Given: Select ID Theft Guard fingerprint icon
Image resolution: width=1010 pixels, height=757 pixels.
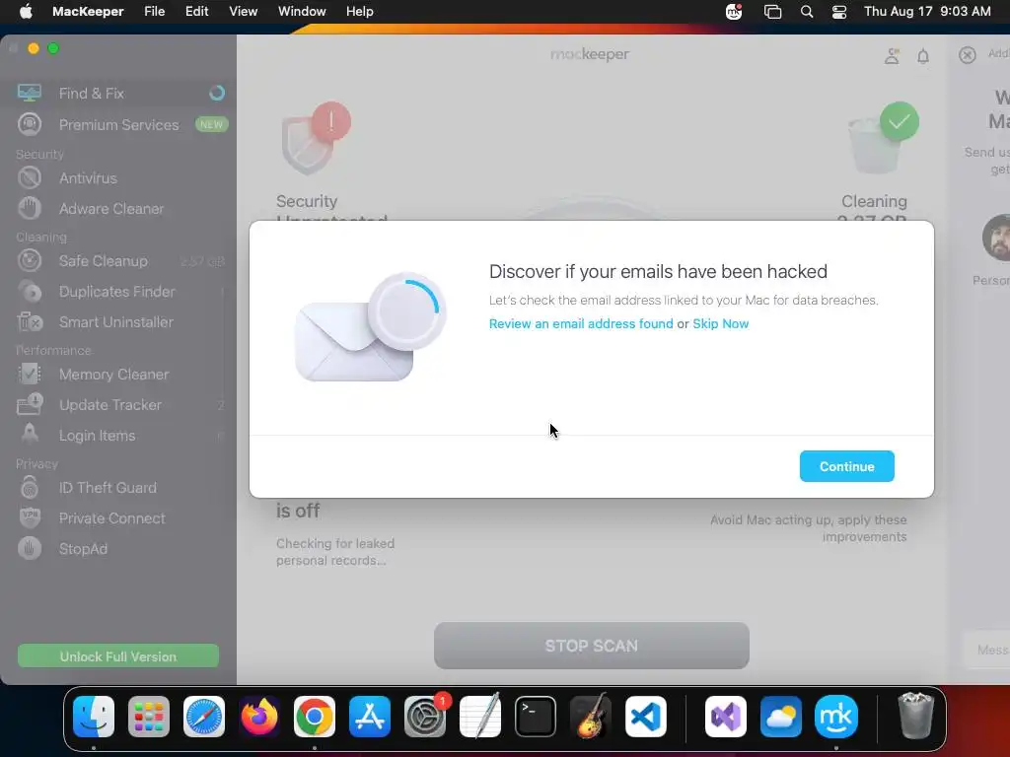Looking at the screenshot, I should point(29,487).
